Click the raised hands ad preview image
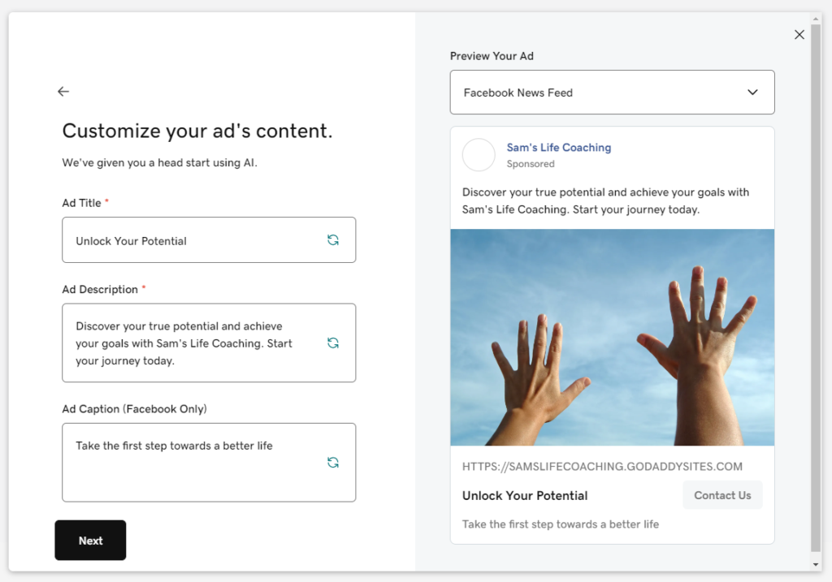The image size is (832, 582). [612, 337]
